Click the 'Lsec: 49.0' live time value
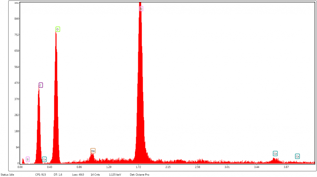Image resolution: width=317 pixels, height=177 pixels. [78, 175]
